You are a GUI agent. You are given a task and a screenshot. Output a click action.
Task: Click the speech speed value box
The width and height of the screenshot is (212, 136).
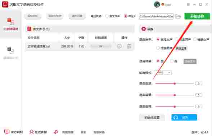click(x=198, y=83)
